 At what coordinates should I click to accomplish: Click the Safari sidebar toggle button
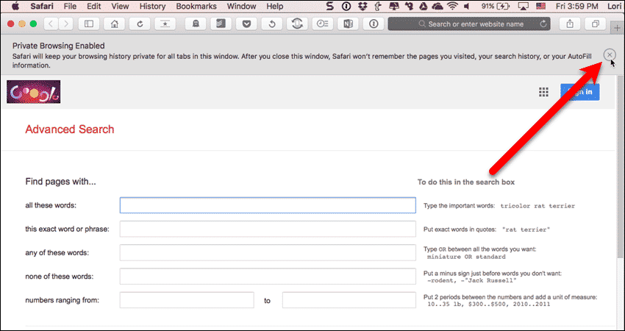click(x=90, y=24)
